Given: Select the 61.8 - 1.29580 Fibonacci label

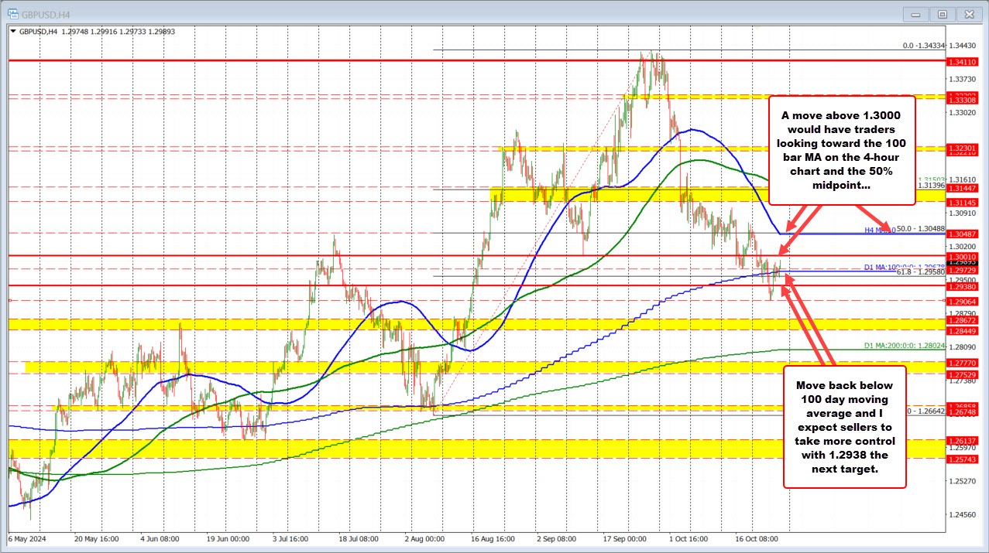Looking at the screenshot, I should pyautogui.click(x=919, y=271).
